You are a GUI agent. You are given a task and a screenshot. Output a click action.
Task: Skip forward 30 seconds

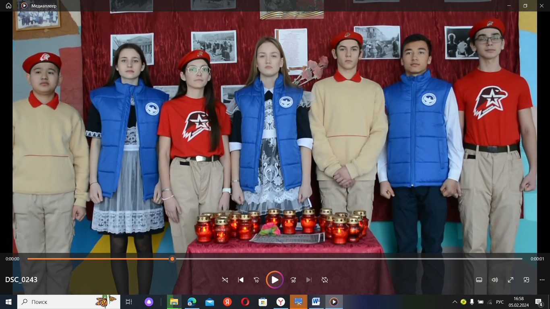pos(293,280)
